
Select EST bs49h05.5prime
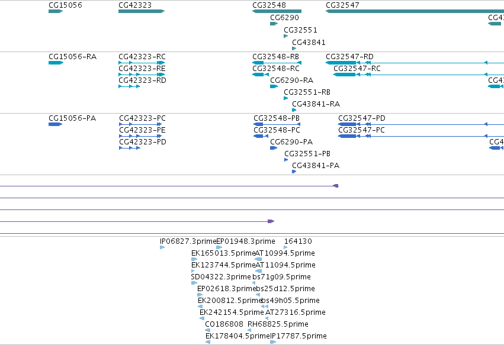pos(291,301)
